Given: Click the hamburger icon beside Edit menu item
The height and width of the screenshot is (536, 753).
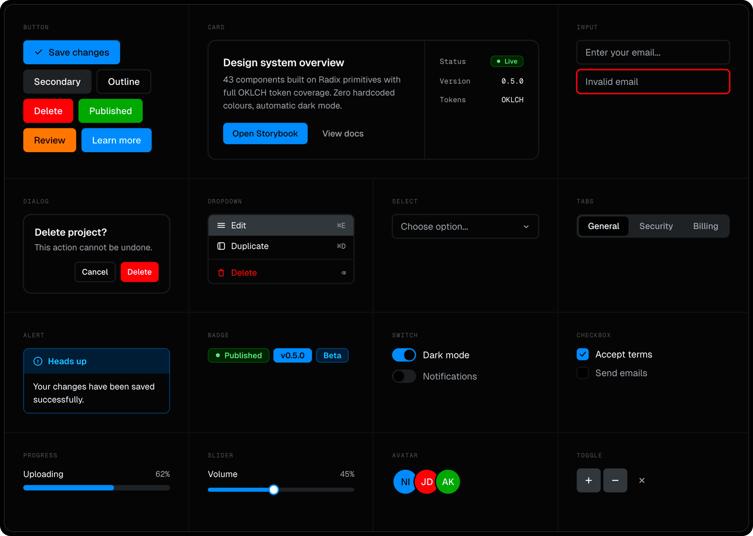Looking at the screenshot, I should 221,225.
